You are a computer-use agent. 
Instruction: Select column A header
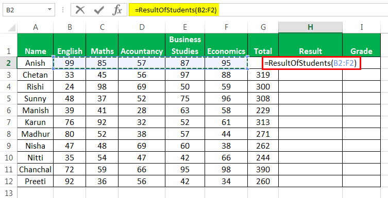tap(36, 27)
